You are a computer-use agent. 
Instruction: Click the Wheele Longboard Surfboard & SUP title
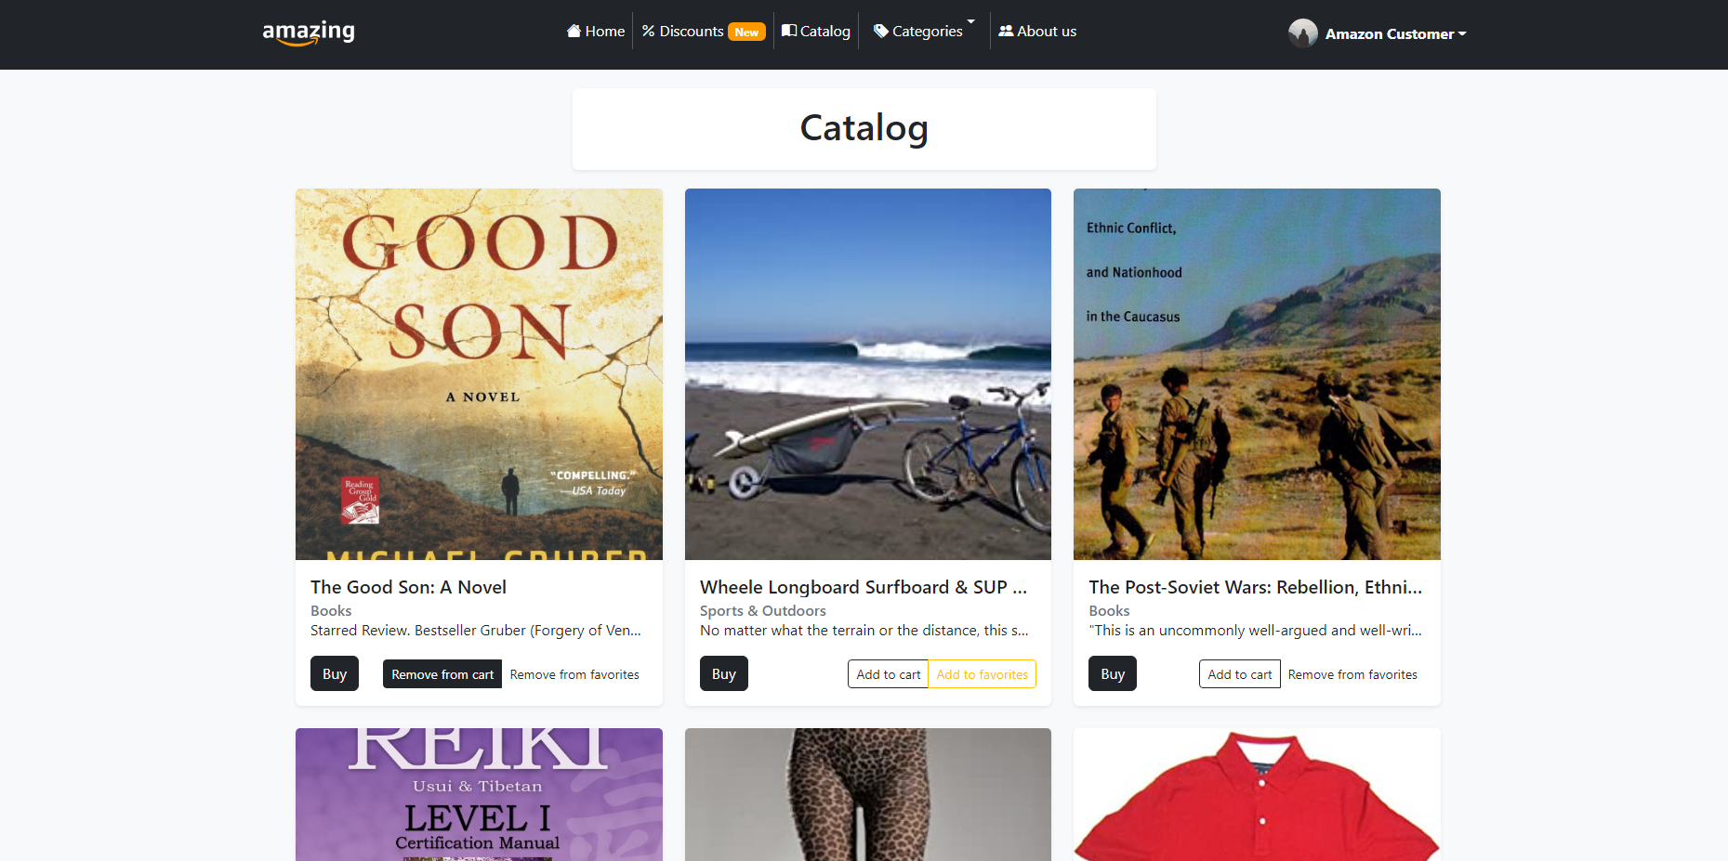(x=864, y=587)
